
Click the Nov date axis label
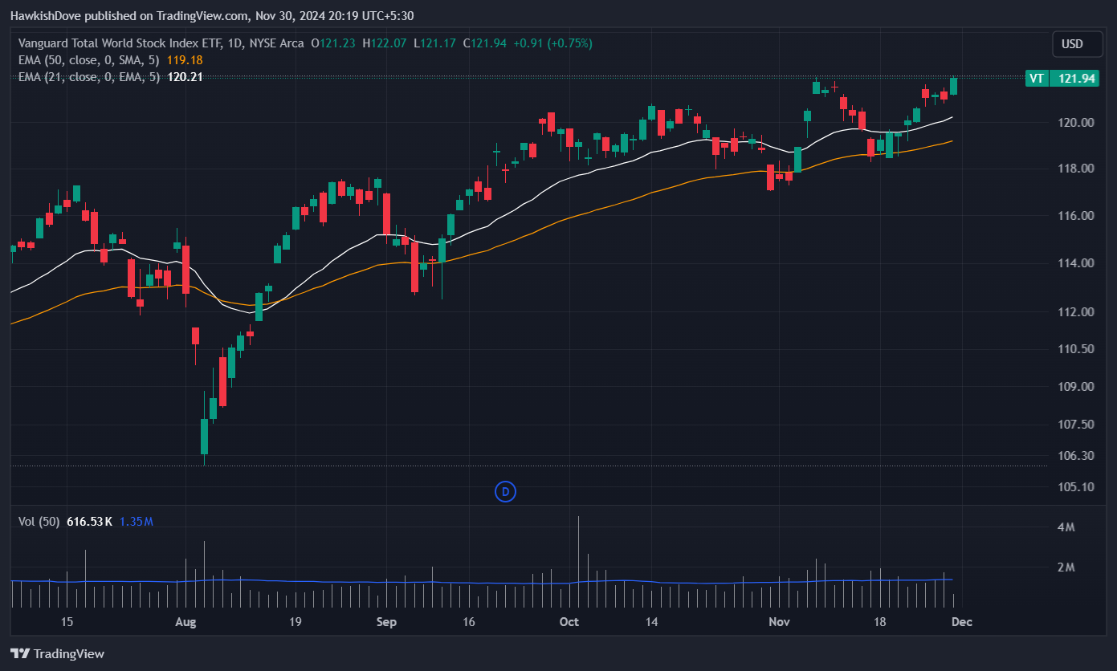point(779,622)
